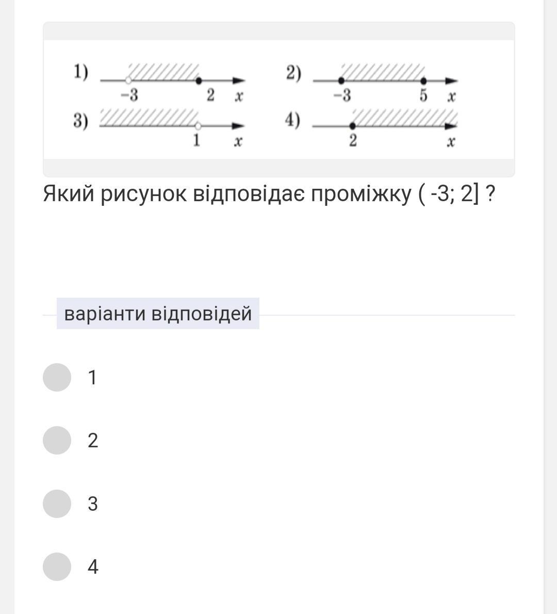The width and height of the screenshot is (557, 614).
Task: Click the answer label text "2"
Action: pyautogui.click(x=93, y=441)
